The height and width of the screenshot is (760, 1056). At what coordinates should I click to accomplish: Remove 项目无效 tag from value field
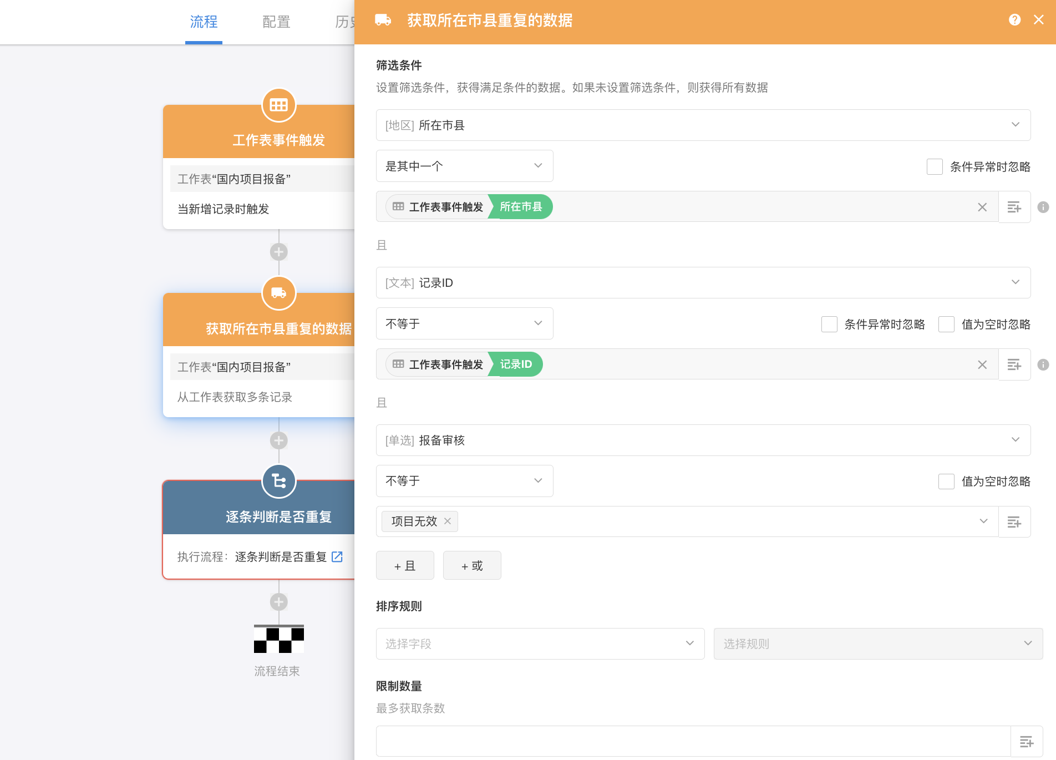448,521
